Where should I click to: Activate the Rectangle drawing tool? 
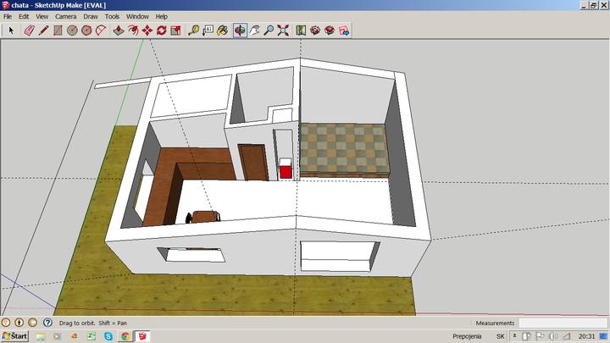58,30
